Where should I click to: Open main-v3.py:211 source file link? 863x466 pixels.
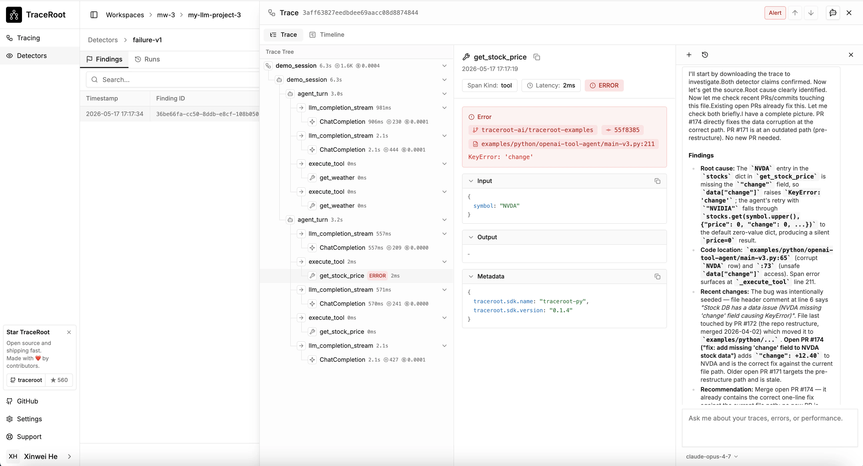tap(563, 144)
